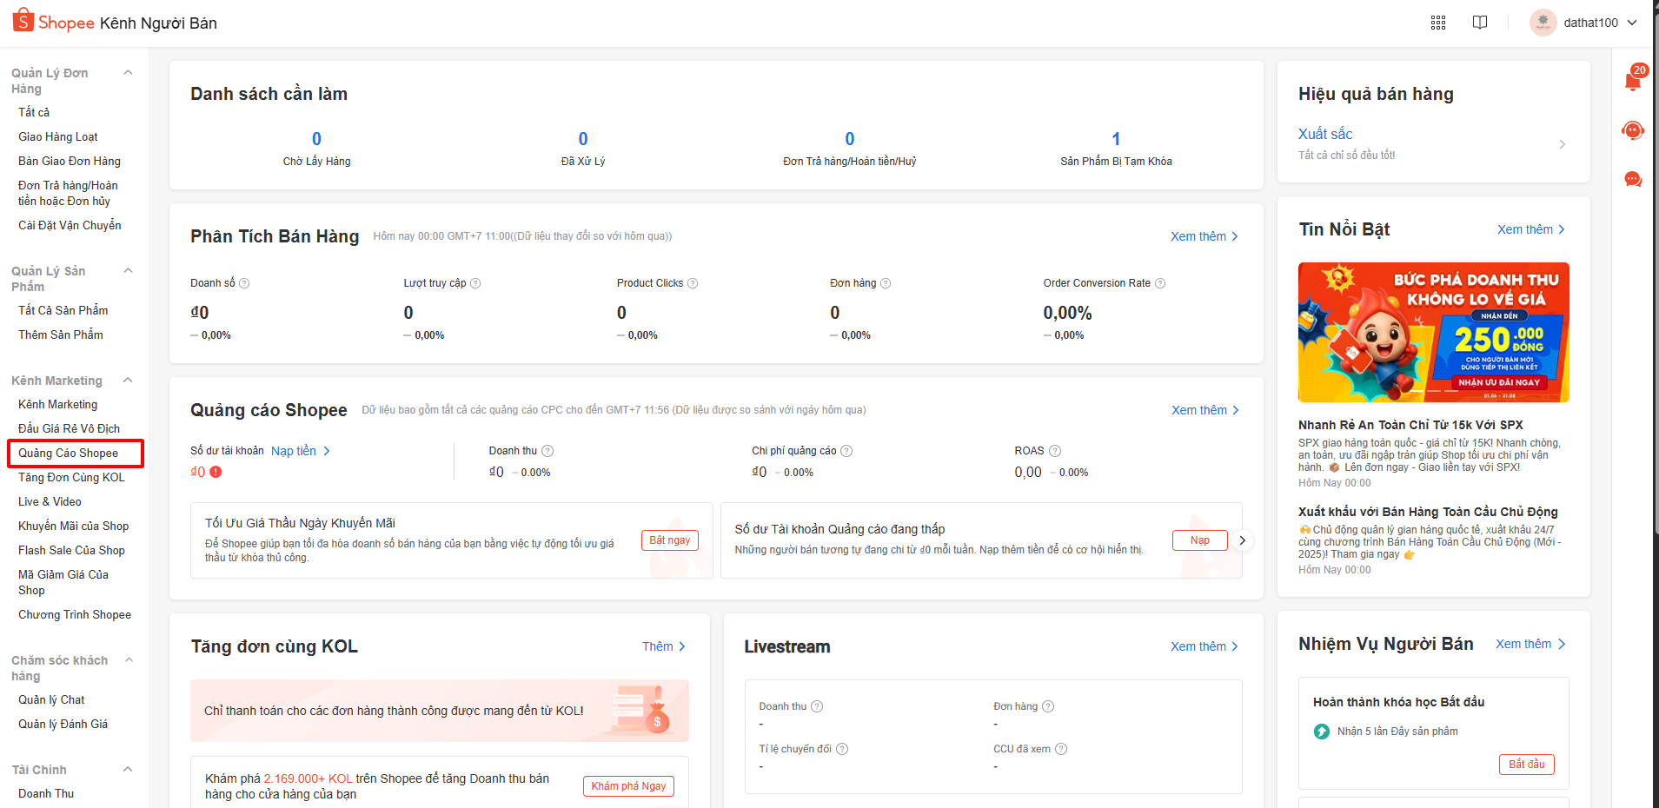Click the red headset support icon
This screenshot has width=1659, height=808.
tap(1633, 130)
